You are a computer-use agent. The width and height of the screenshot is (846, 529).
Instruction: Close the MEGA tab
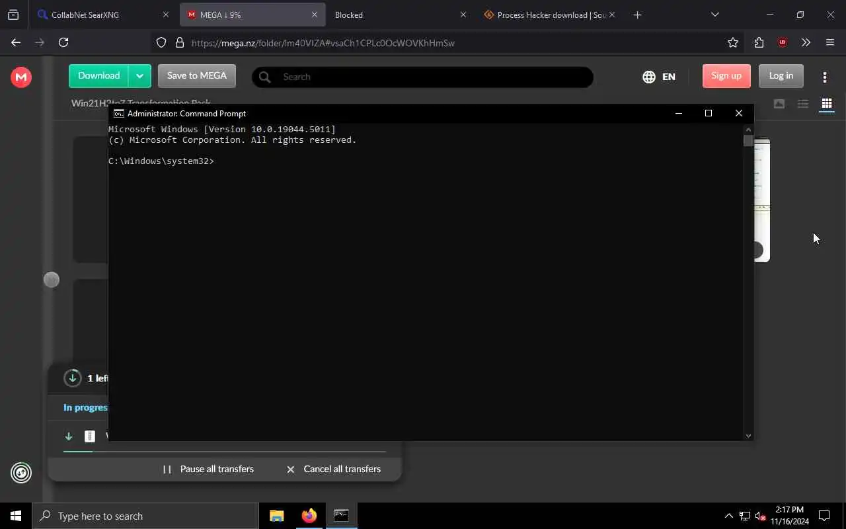tap(315, 15)
